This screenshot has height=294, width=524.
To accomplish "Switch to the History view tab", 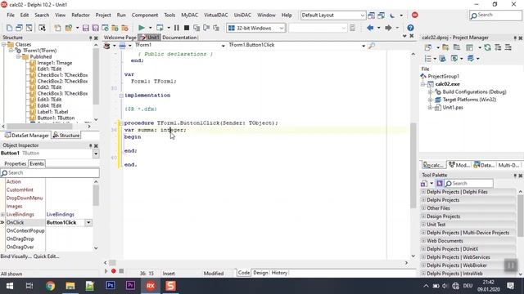I will pos(279,273).
